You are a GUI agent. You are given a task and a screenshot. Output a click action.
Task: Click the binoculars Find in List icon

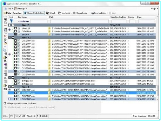(x=92, y=13)
